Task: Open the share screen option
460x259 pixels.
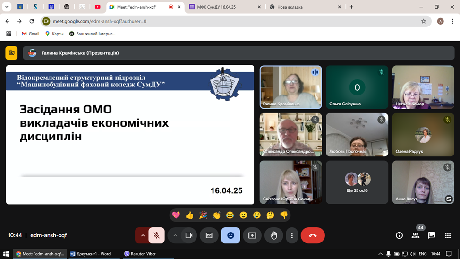Action: (x=252, y=235)
